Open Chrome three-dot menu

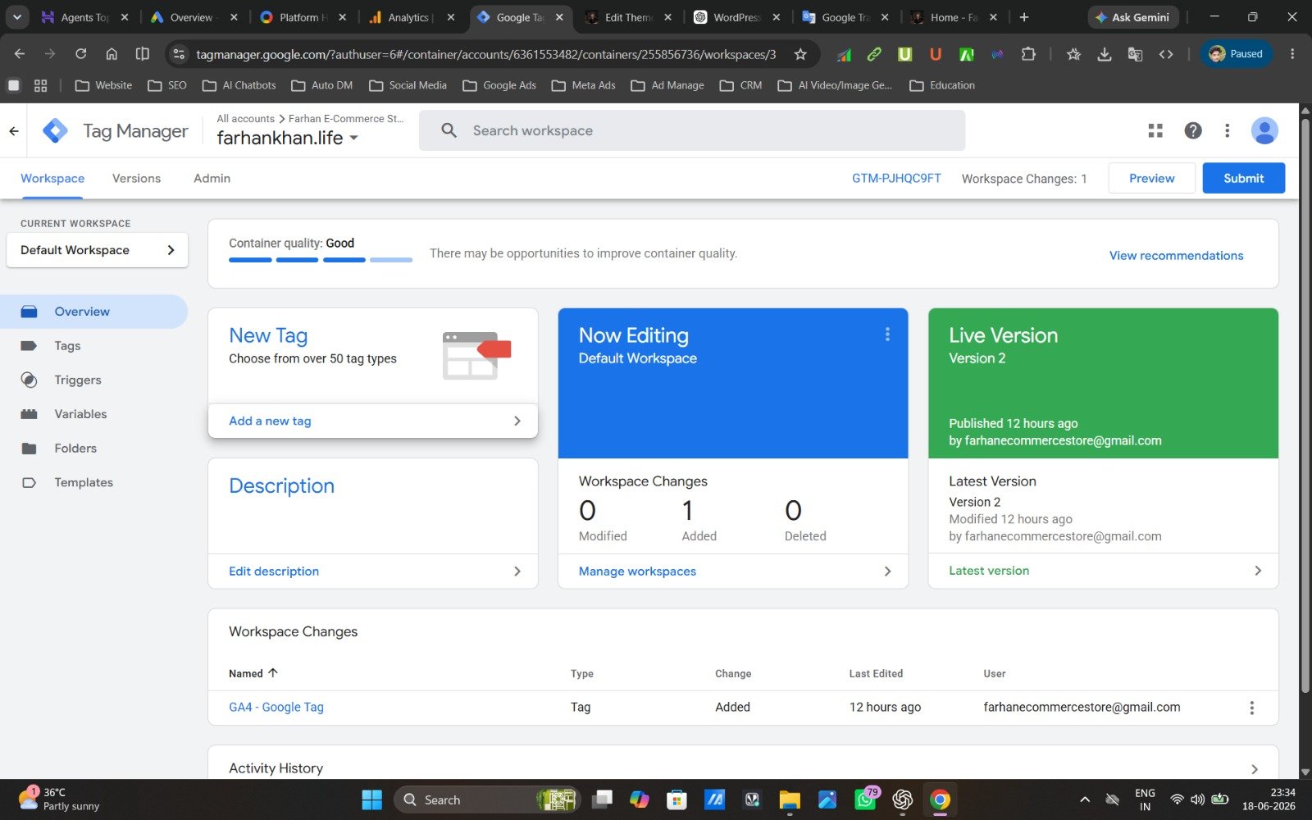coord(1292,54)
